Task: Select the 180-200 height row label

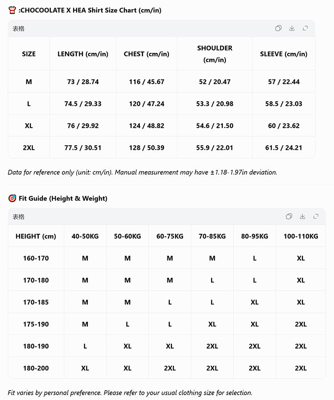Action: (36, 368)
